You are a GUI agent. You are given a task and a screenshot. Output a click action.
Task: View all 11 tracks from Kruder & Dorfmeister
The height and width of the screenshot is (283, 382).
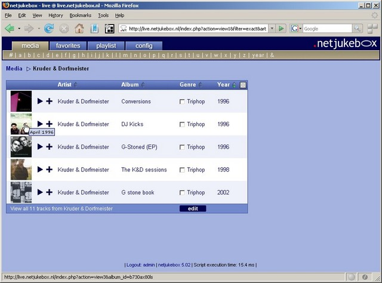(x=61, y=208)
